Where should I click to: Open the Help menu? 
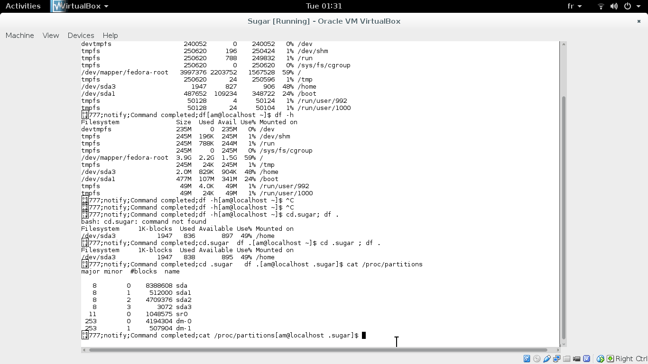tap(110, 35)
